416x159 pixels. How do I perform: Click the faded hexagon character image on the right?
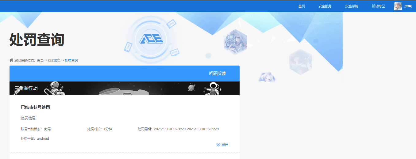tap(300, 62)
